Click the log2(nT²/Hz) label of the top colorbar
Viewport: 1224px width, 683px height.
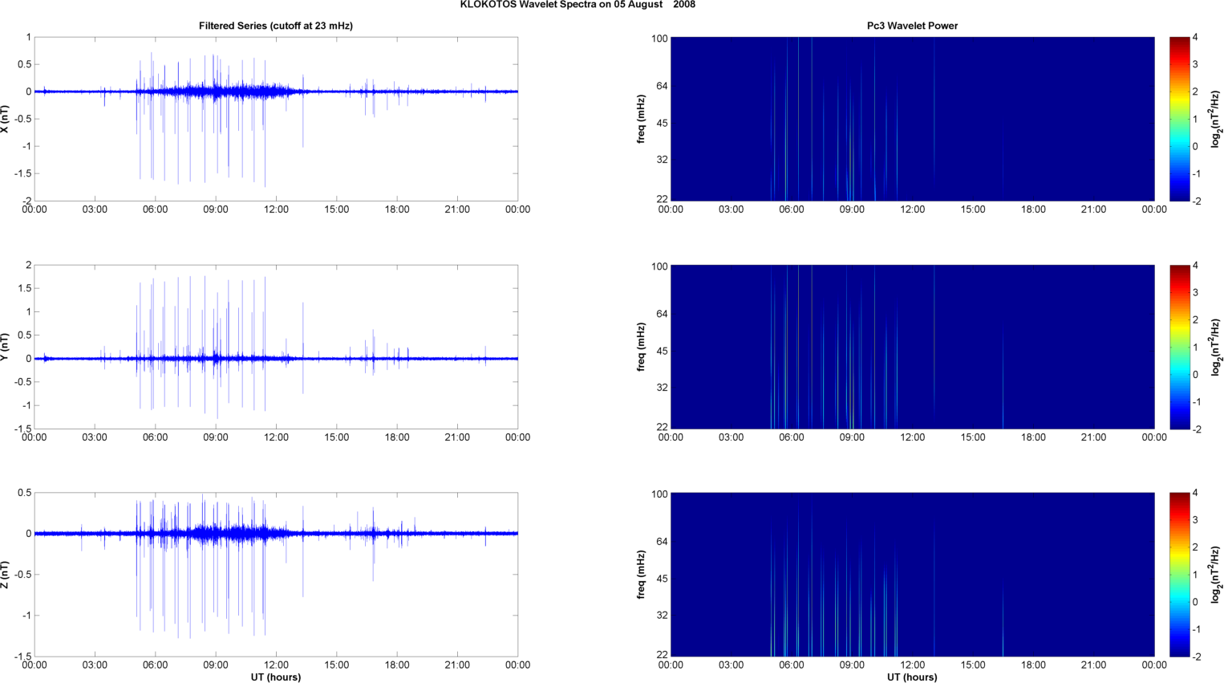click(x=1216, y=119)
